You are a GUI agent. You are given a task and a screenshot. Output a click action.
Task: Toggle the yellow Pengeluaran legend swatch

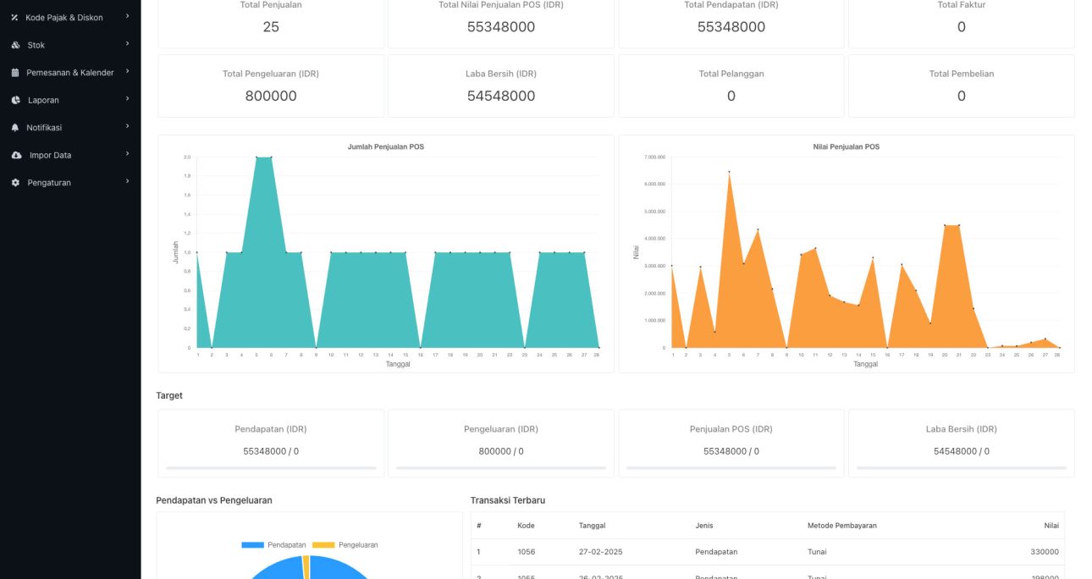[323, 545]
